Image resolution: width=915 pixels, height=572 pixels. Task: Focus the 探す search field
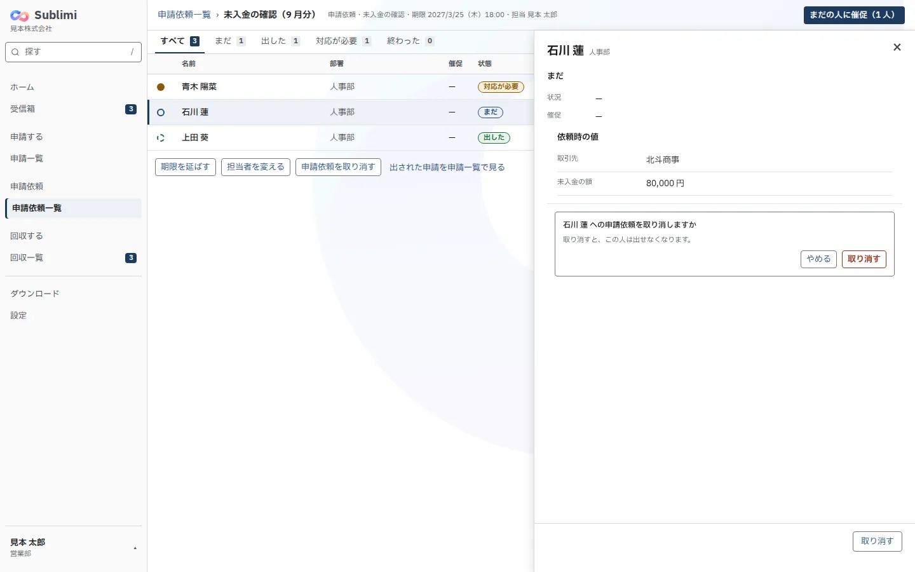pyautogui.click(x=73, y=52)
